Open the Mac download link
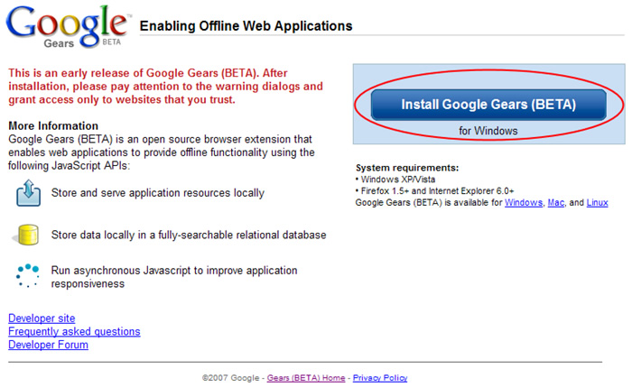 [x=556, y=203]
